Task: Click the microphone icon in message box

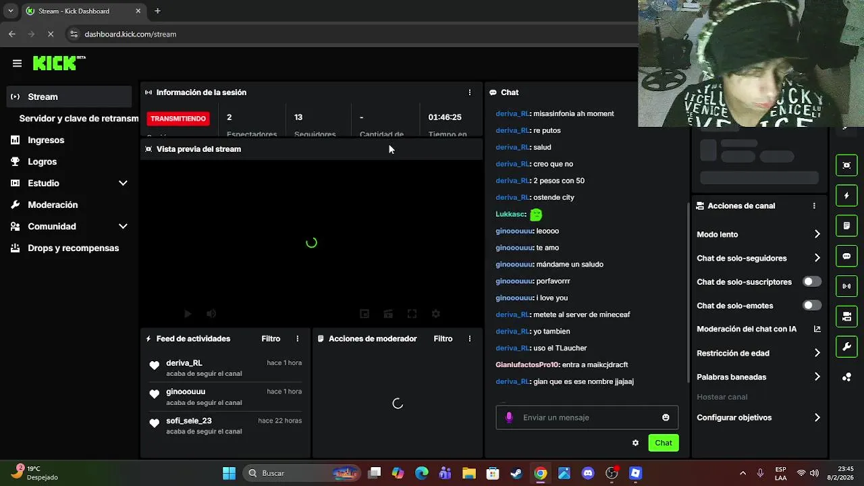Action: click(509, 417)
